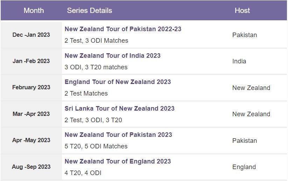Click the '2 Test Matches' description text
Viewport: 288px width, 181px height.
click(x=86, y=93)
